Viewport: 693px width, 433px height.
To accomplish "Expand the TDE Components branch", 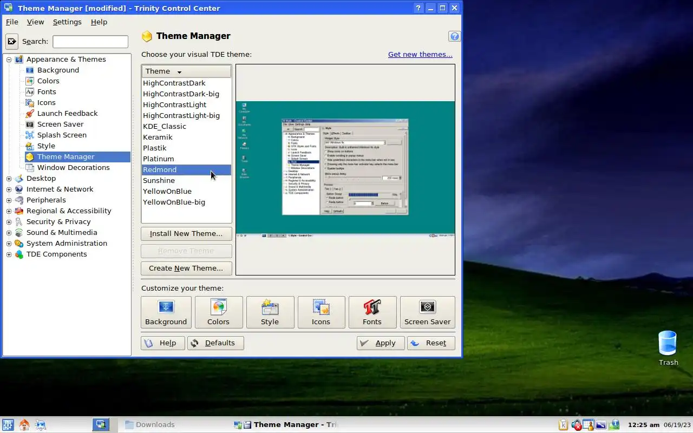I will [9, 254].
